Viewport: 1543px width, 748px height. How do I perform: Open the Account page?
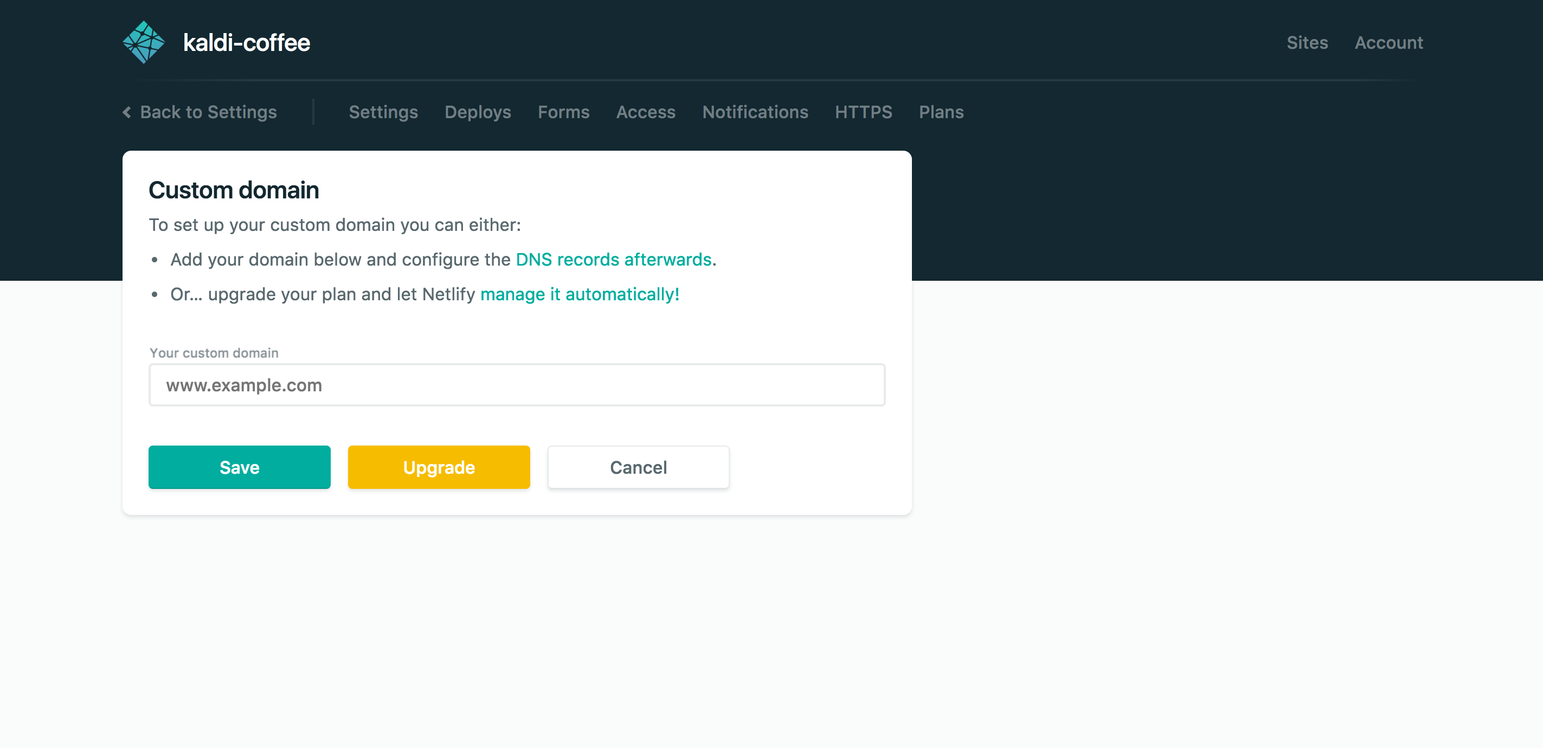pyautogui.click(x=1388, y=42)
